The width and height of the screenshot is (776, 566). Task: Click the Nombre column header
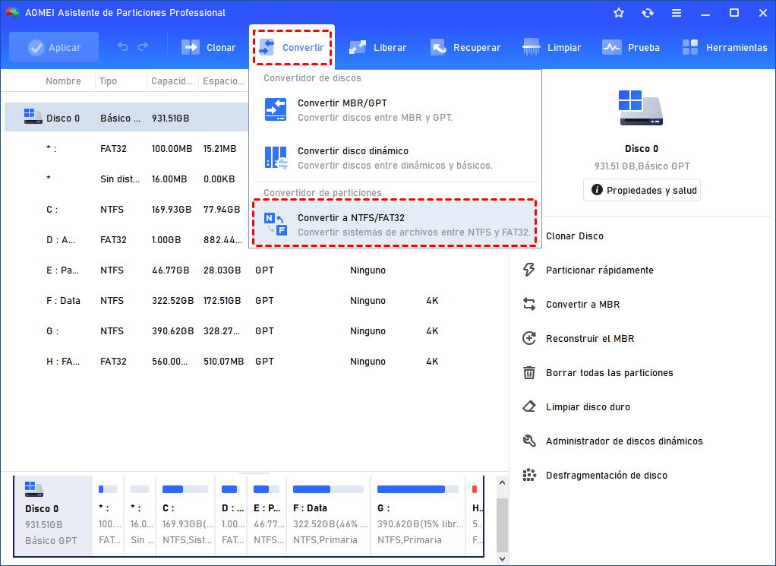pyautogui.click(x=63, y=81)
